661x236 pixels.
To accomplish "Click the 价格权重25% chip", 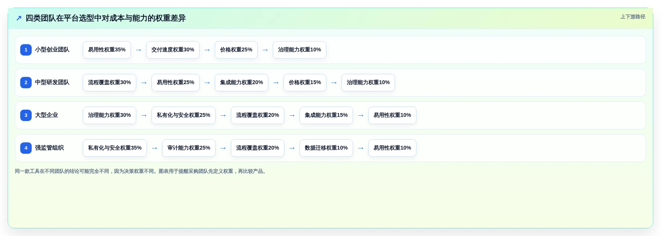I will pyautogui.click(x=236, y=50).
